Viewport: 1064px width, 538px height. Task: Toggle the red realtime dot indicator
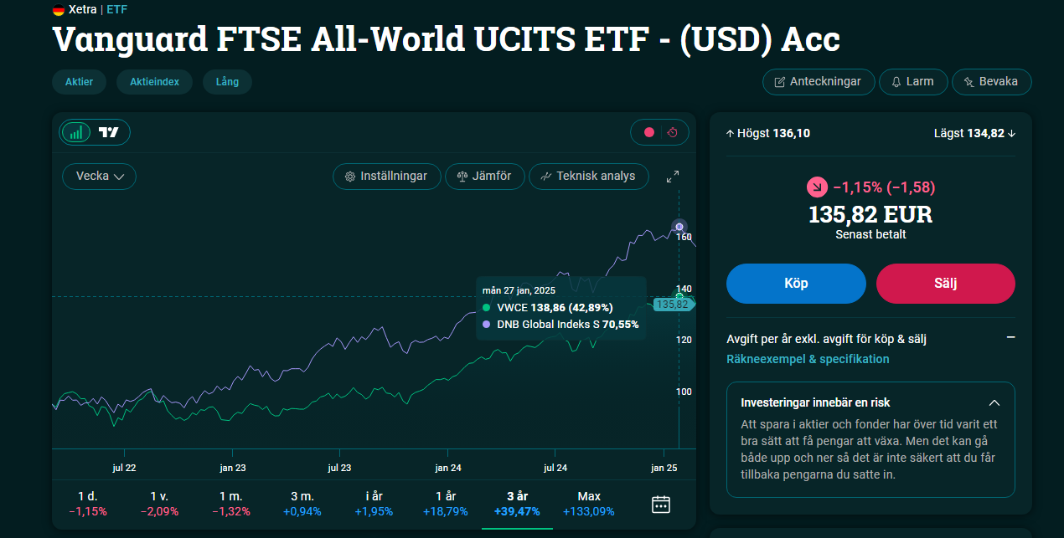coord(648,132)
